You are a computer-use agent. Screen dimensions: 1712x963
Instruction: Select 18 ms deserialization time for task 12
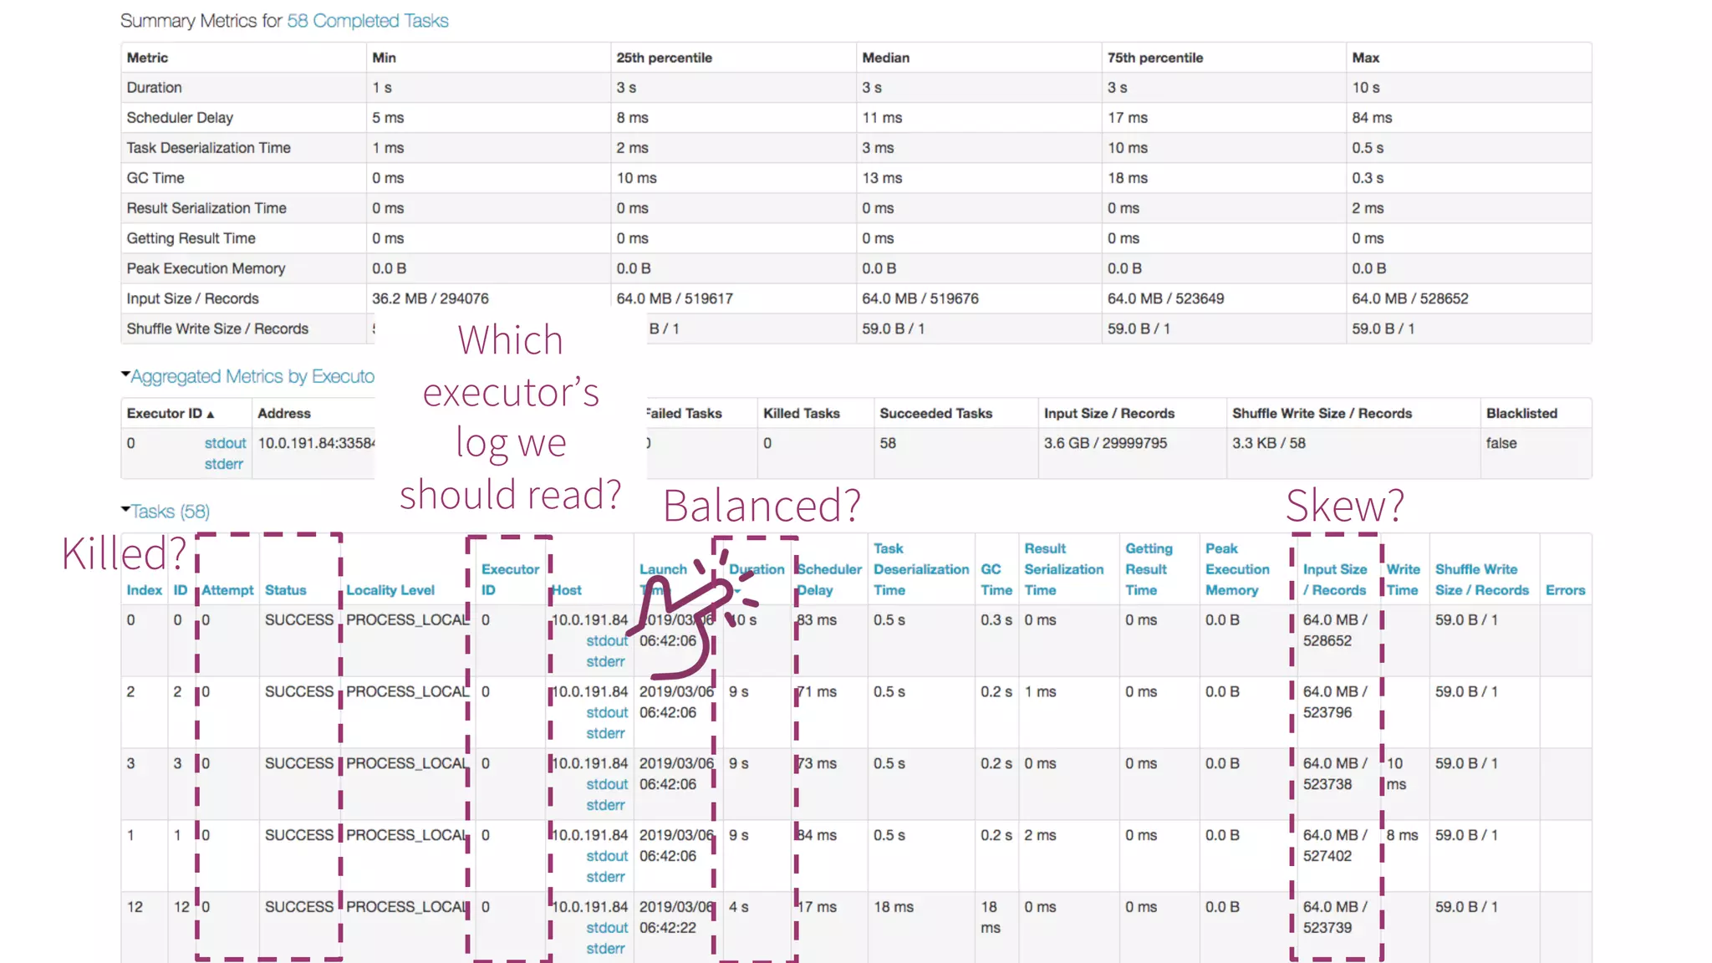[894, 907]
